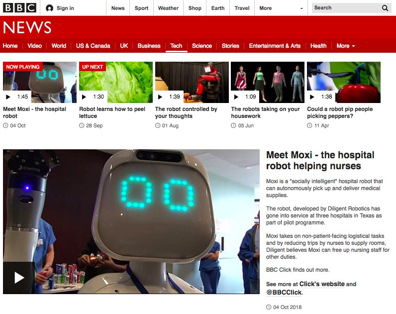Viewport: 396px width, 314px height.
Task: Open the Stories section
Action: (230, 46)
